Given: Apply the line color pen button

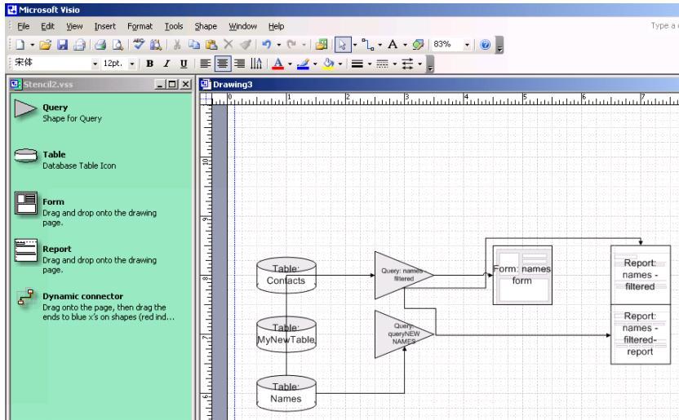Looking at the screenshot, I should 303,64.
